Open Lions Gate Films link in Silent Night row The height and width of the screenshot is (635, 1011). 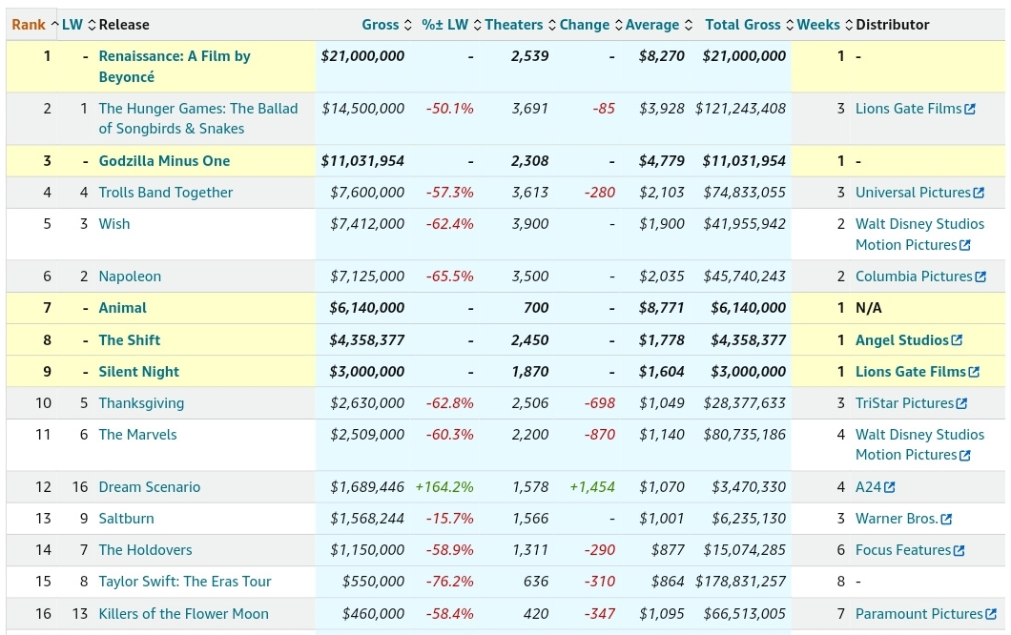911,372
